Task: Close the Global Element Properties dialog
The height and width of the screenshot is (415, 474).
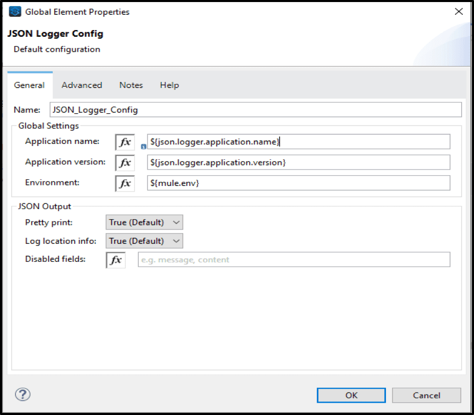Action: 459,12
